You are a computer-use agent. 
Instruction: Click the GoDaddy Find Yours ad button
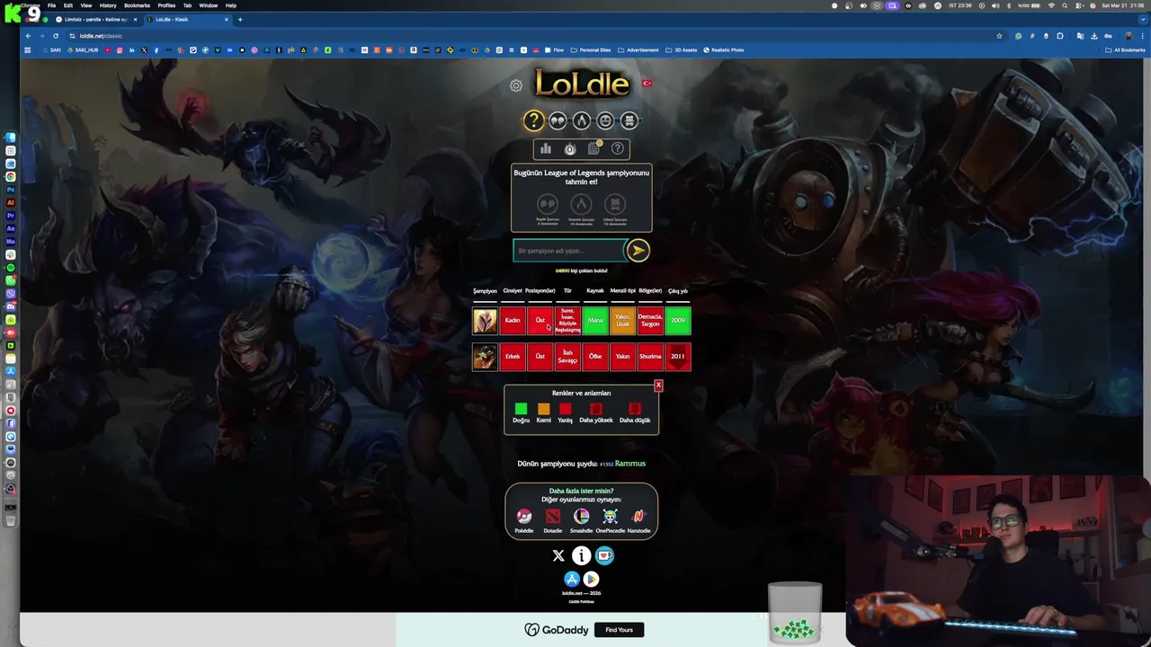click(x=619, y=630)
